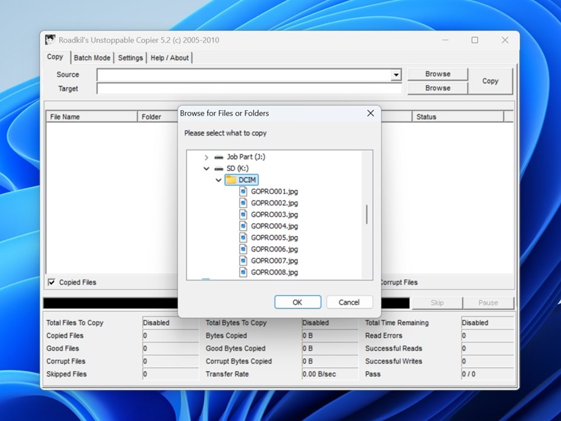Sort by the Folder column header

[158, 117]
